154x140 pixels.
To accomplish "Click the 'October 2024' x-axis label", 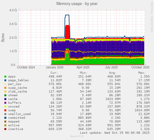I will (26, 67).
